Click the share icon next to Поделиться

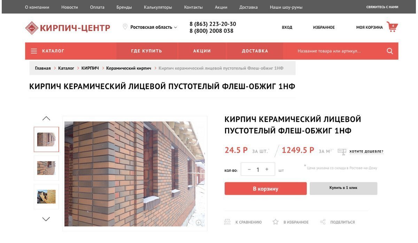point(323,222)
